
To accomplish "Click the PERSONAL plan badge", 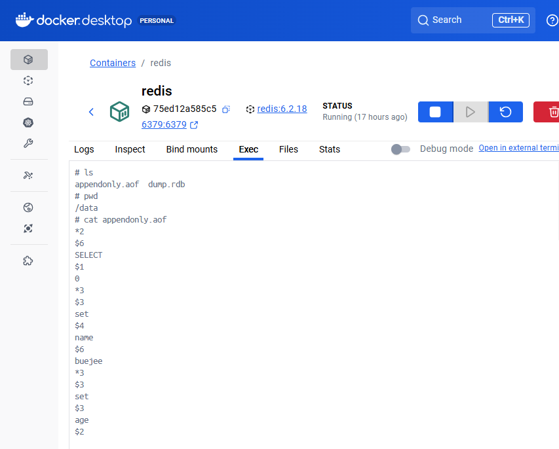I will click(157, 21).
